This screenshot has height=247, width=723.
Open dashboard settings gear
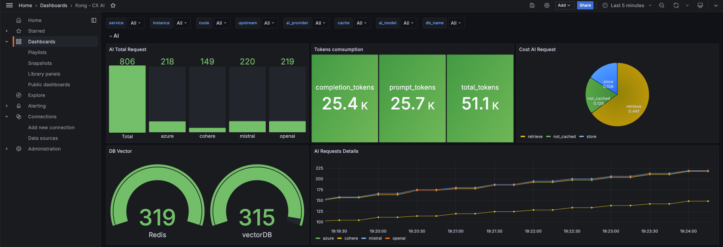point(547,5)
